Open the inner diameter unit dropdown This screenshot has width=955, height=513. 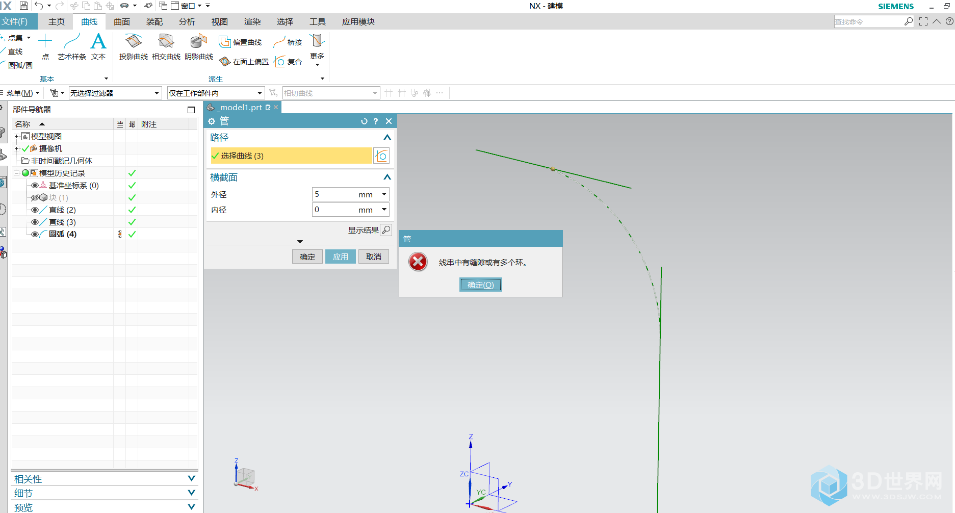[x=384, y=210]
